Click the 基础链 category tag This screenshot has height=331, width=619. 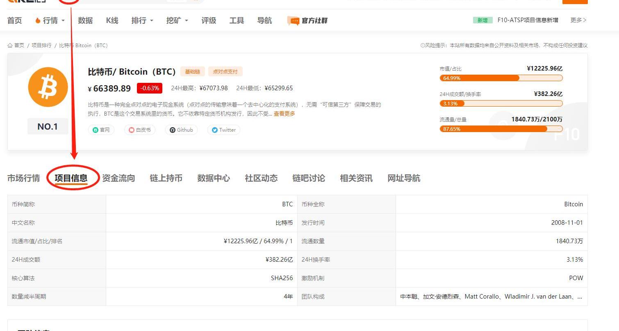192,72
